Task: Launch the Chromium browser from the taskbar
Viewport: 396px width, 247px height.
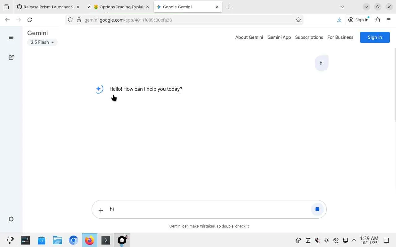Action: (73, 240)
